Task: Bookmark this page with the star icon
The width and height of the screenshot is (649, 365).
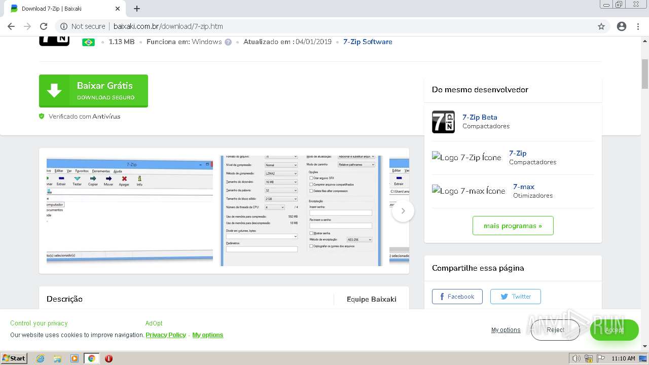Action: click(601, 26)
